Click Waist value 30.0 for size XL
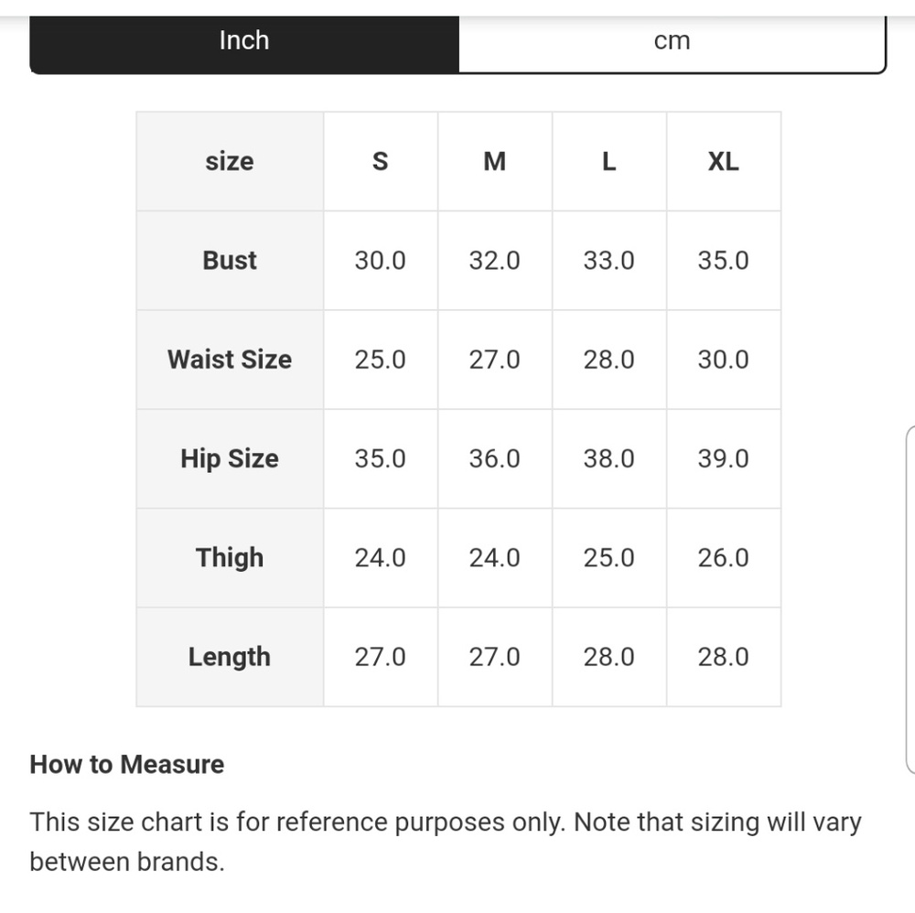Screen dimensions: 915x913 point(724,360)
